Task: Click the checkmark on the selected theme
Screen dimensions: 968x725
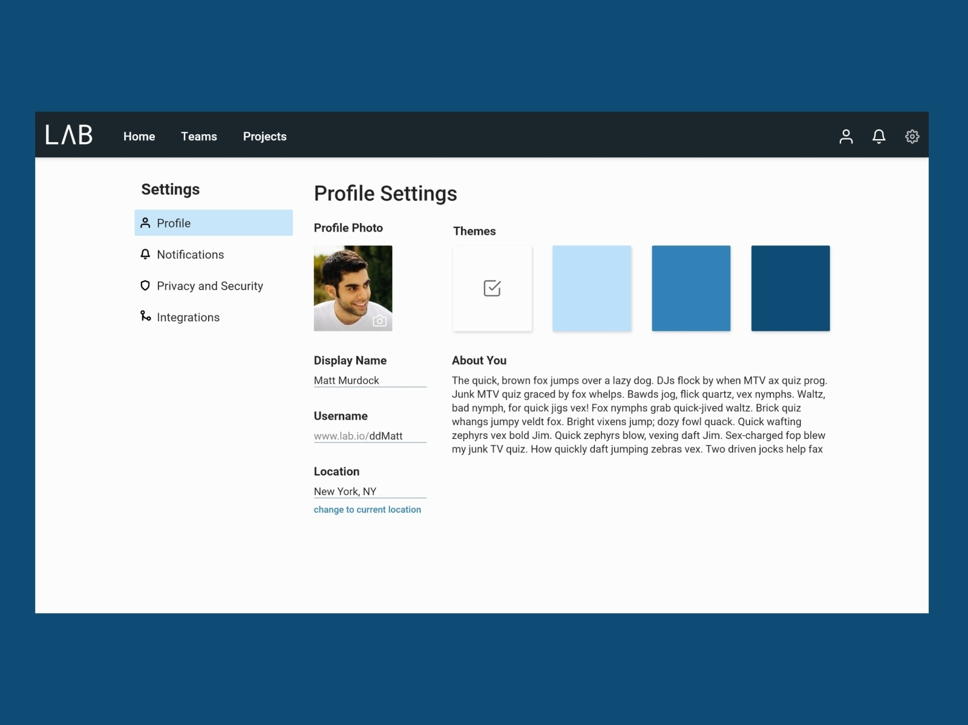Action: pyautogui.click(x=492, y=288)
